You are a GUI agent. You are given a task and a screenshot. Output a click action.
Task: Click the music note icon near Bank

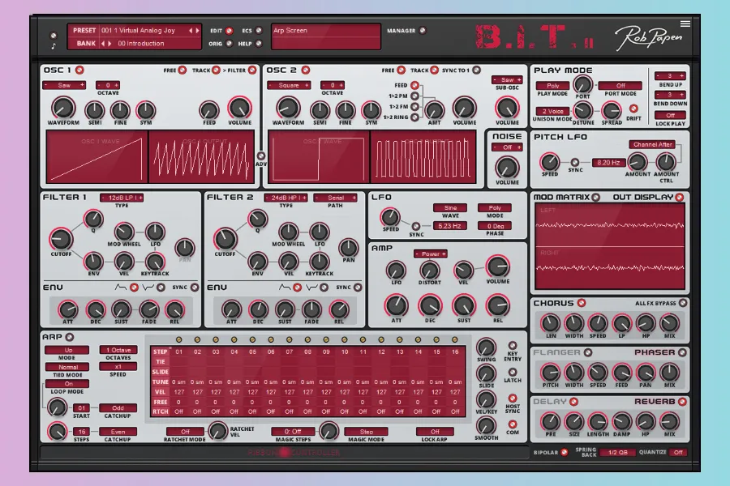click(54, 37)
